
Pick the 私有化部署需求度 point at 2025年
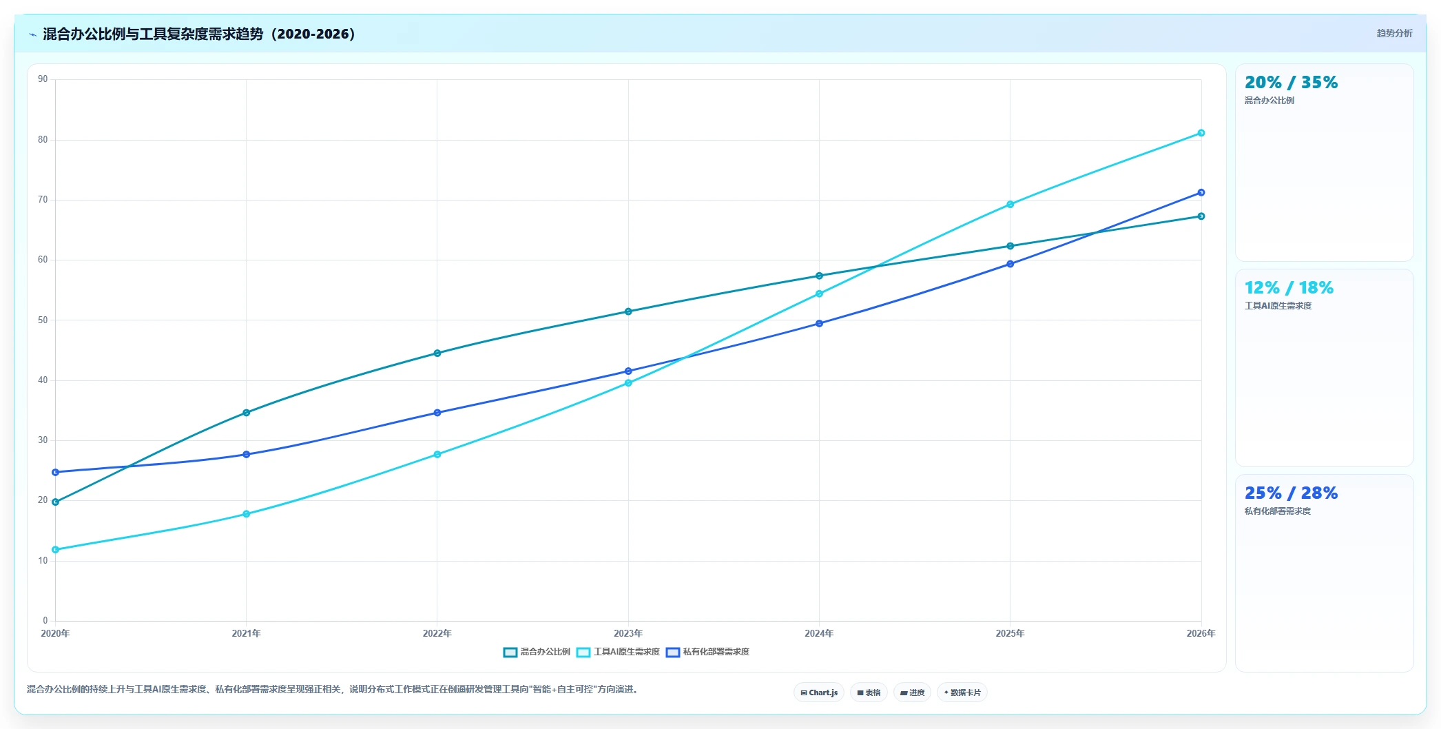[x=1010, y=264]
